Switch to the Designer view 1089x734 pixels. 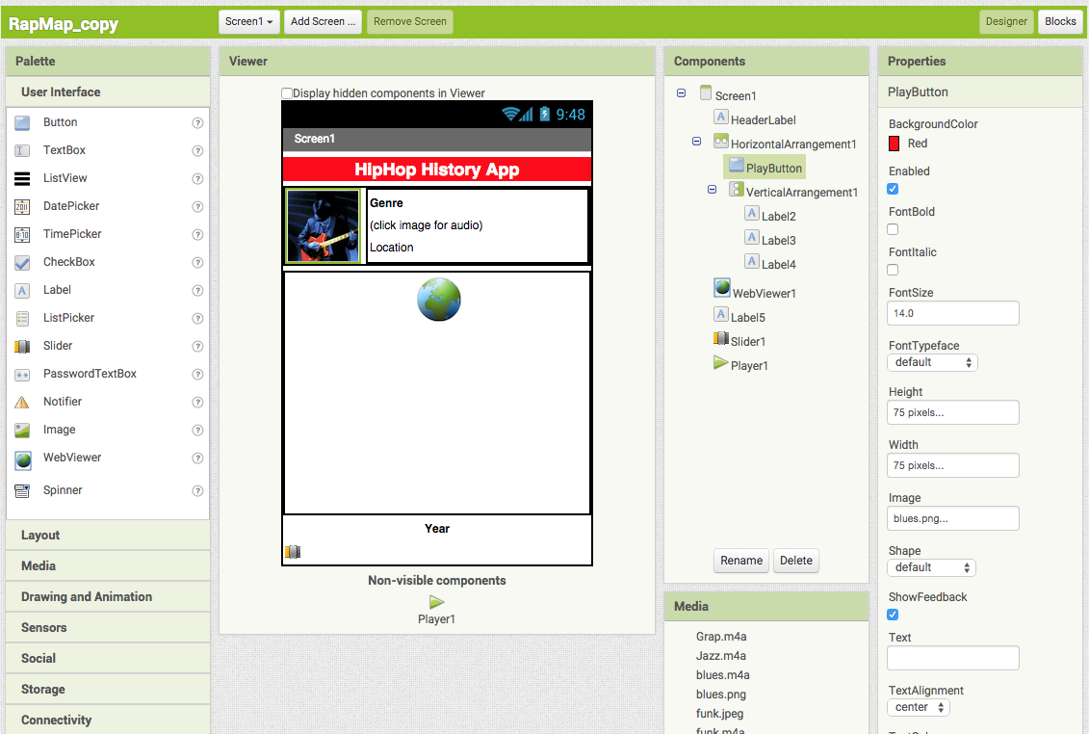pos(1005,21)
